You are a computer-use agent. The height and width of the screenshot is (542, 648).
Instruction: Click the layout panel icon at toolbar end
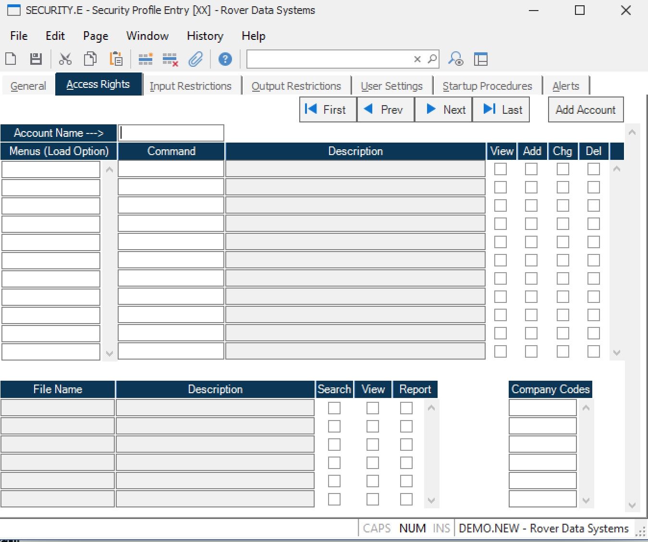pyautogui.click(x=480, y=59)
